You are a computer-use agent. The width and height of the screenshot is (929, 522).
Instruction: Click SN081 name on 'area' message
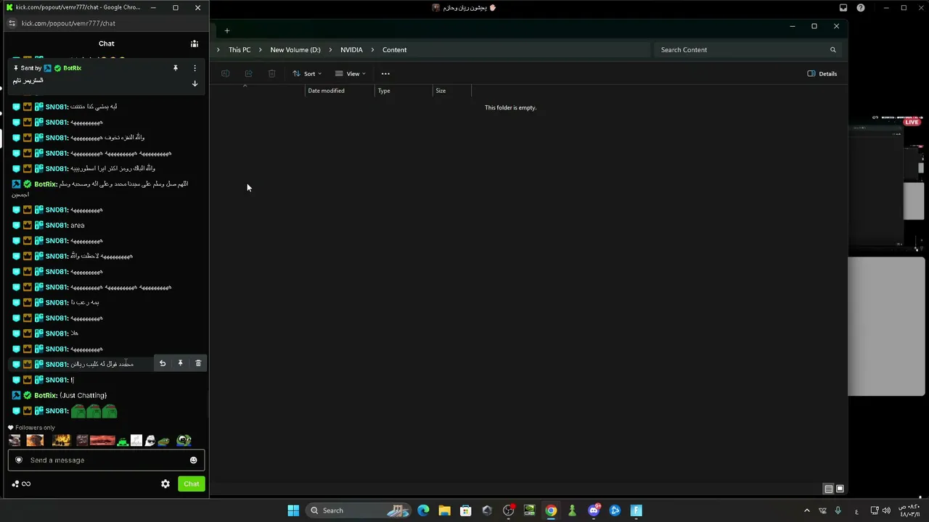pyautogui.click(x=56, y=225)
